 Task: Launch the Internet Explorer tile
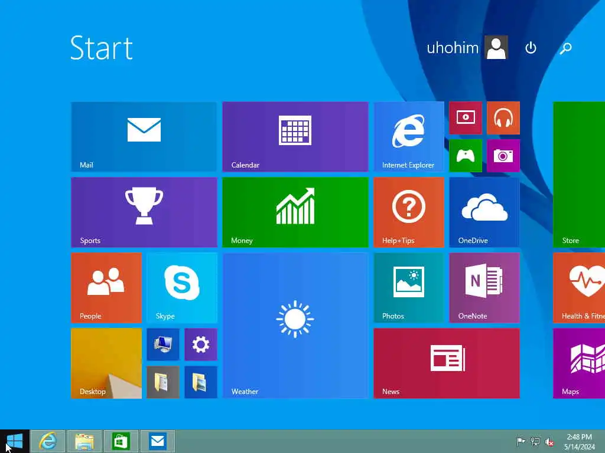click(x=409, y=136)
